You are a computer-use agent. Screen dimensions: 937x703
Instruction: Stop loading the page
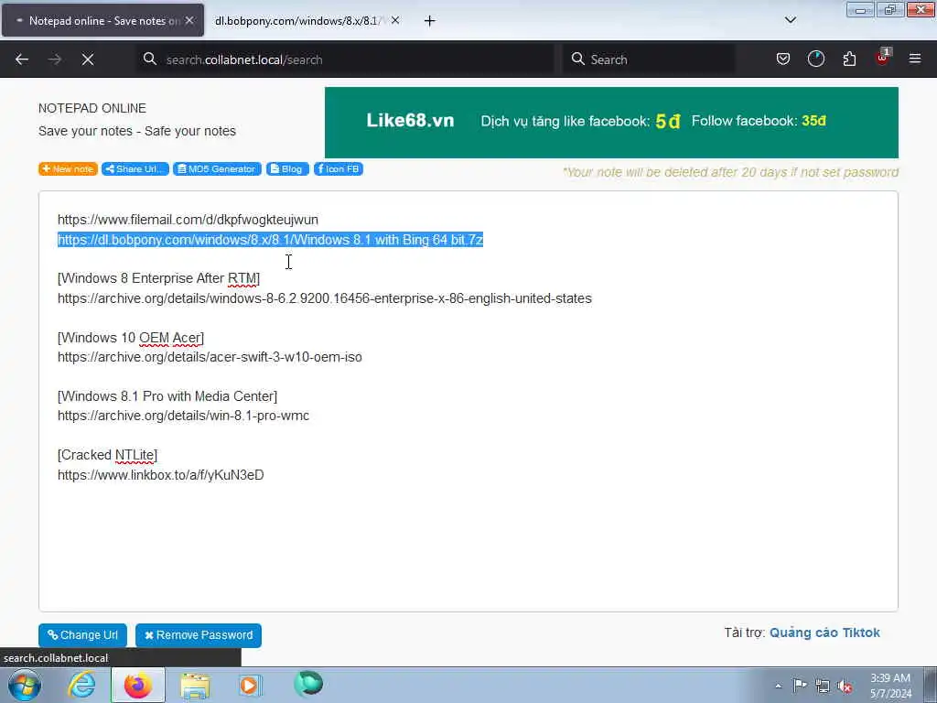point(88,59)
